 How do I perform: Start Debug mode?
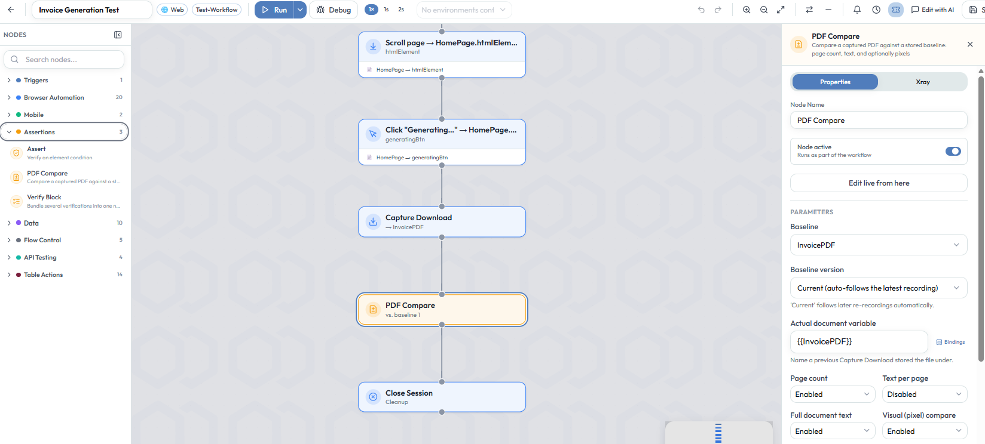(334, 10)
